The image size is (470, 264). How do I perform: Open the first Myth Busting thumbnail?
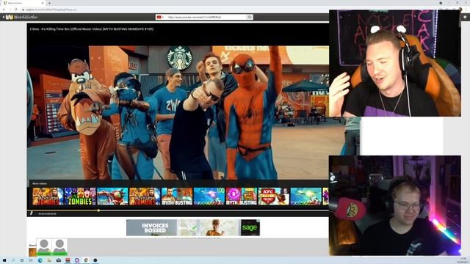(177, 197)
